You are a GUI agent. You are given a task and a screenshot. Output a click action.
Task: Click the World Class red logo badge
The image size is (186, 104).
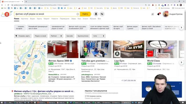[x=150, y=54]
